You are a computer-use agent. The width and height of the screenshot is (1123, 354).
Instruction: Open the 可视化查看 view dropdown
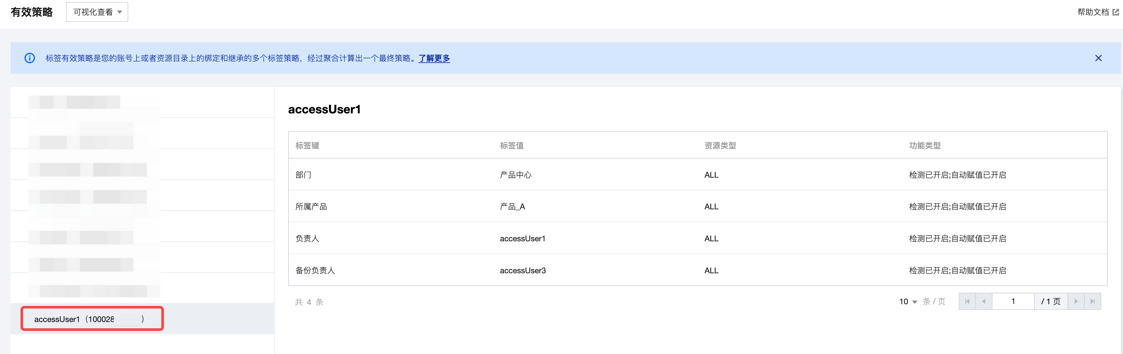pos(97,12)
